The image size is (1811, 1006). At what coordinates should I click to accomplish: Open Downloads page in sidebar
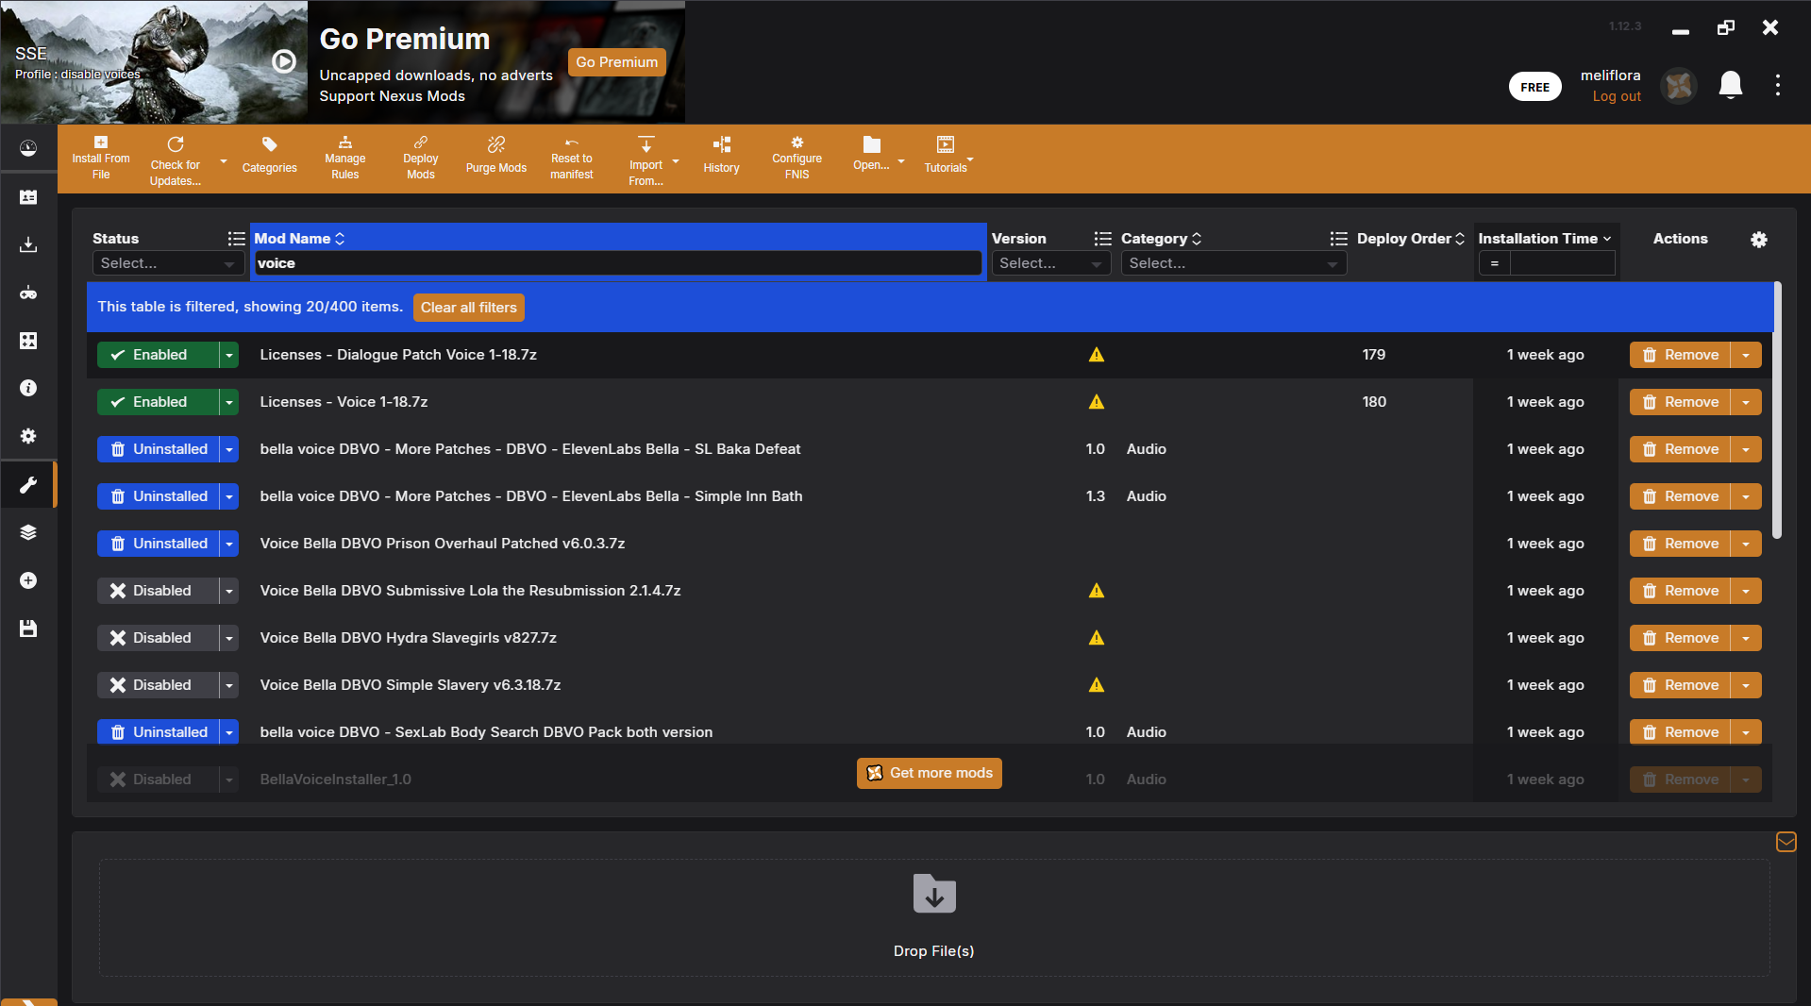28,244
